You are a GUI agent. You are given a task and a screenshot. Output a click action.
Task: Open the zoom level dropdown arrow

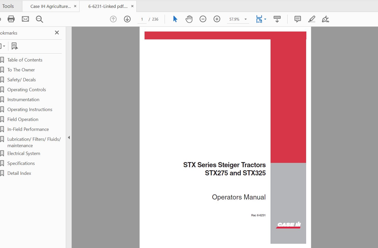coord(246,19)
